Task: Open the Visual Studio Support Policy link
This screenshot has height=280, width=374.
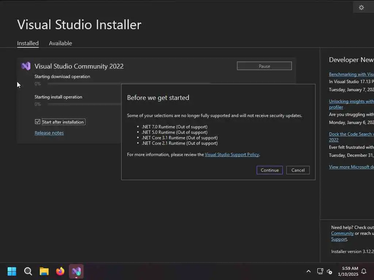Action: click(x=232, y=155)
